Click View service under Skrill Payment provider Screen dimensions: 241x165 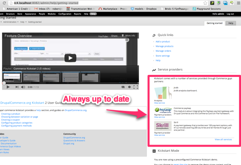(159, 135)
